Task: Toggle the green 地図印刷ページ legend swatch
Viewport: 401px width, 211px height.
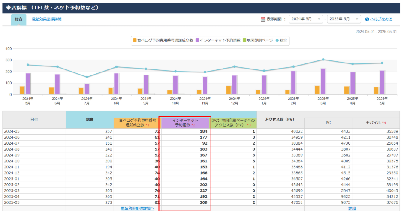Action: [244, 40]
